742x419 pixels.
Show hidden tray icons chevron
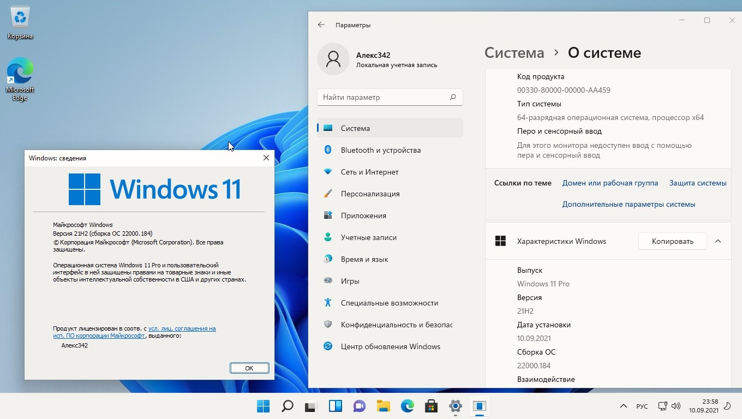click(x=623, y=406)
